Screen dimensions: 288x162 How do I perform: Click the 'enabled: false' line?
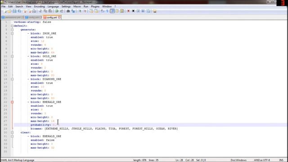(42, 140)
